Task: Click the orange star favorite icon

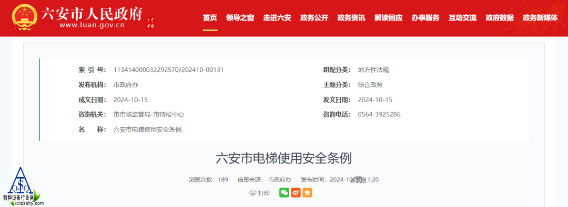Action: pyautogui.click(x=307, y=192)
